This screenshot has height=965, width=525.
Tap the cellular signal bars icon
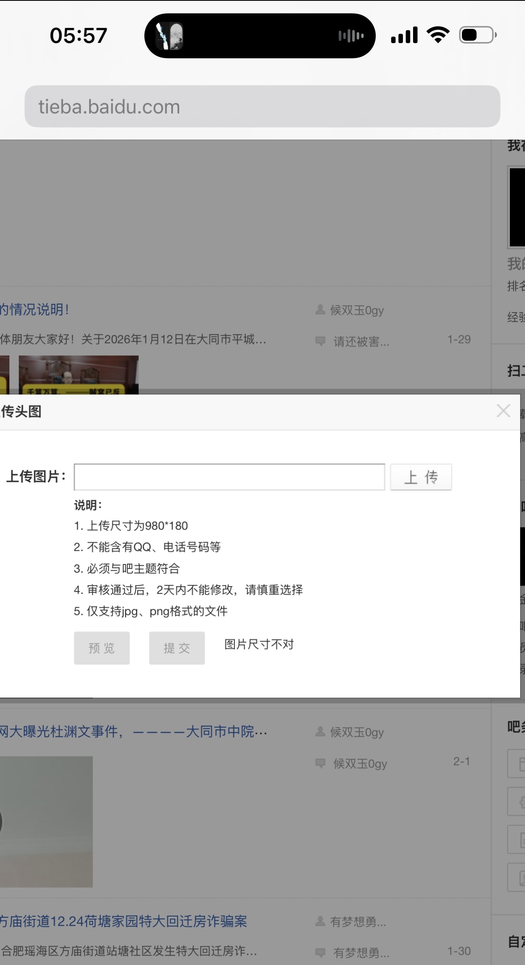(x=404, y=35)
